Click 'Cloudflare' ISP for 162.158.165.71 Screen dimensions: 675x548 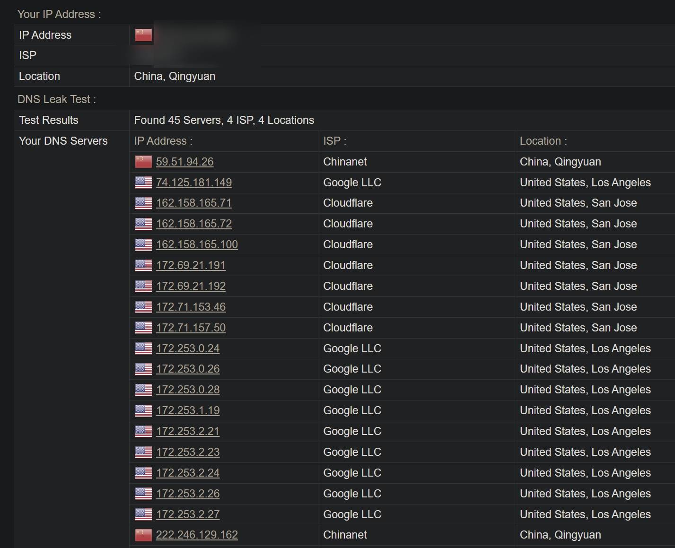348,203
